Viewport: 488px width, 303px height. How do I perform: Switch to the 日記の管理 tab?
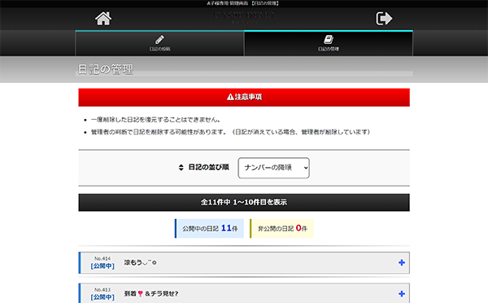pos(329,44)
